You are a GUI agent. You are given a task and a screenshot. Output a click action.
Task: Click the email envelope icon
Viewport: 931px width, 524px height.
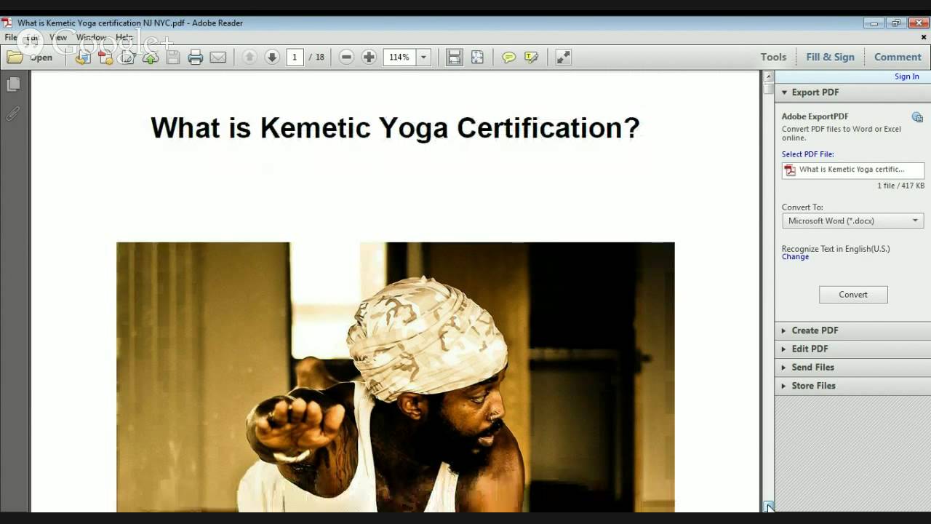click(218, 57)
